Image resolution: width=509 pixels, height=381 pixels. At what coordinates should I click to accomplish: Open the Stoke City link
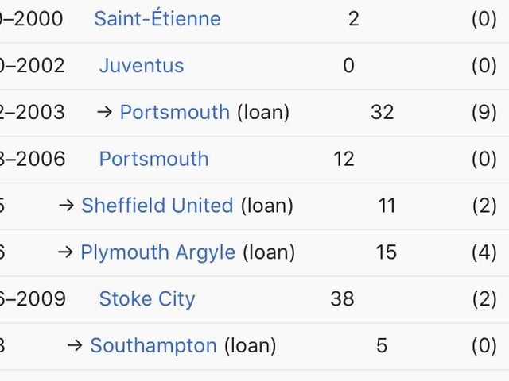147,298
